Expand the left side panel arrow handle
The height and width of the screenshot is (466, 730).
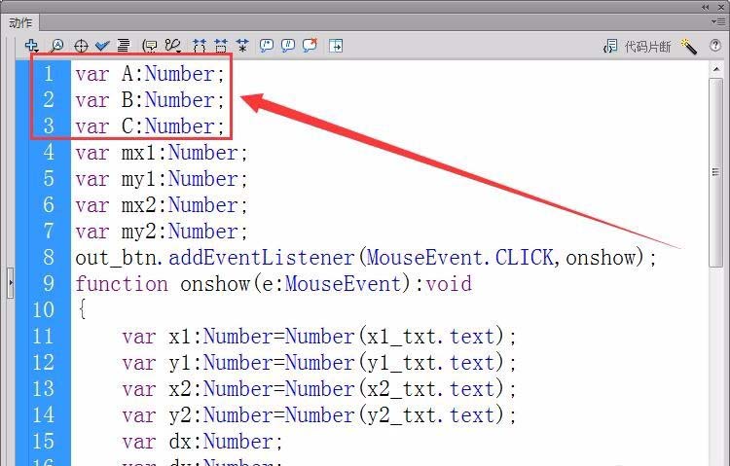click(x=11, y=282)
